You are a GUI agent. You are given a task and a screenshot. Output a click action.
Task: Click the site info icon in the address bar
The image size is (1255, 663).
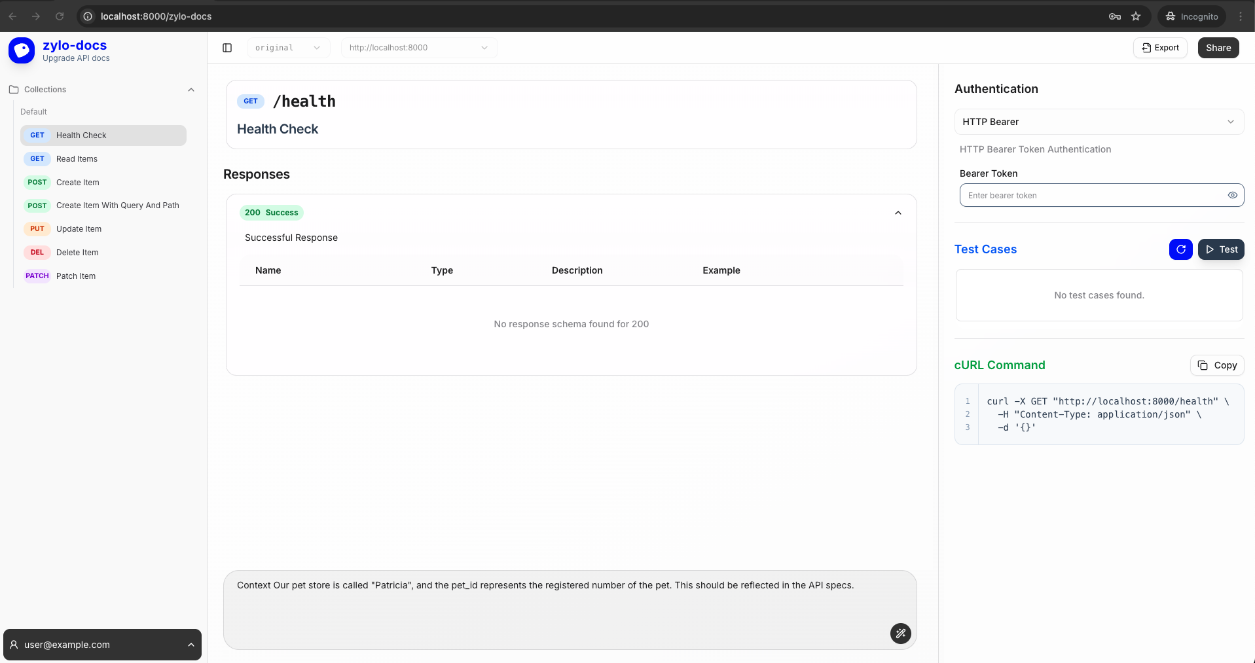click(88, 16)
